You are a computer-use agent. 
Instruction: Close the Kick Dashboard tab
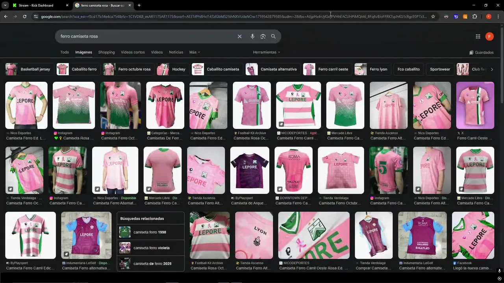pyautogui.click(x=67, y=6)
